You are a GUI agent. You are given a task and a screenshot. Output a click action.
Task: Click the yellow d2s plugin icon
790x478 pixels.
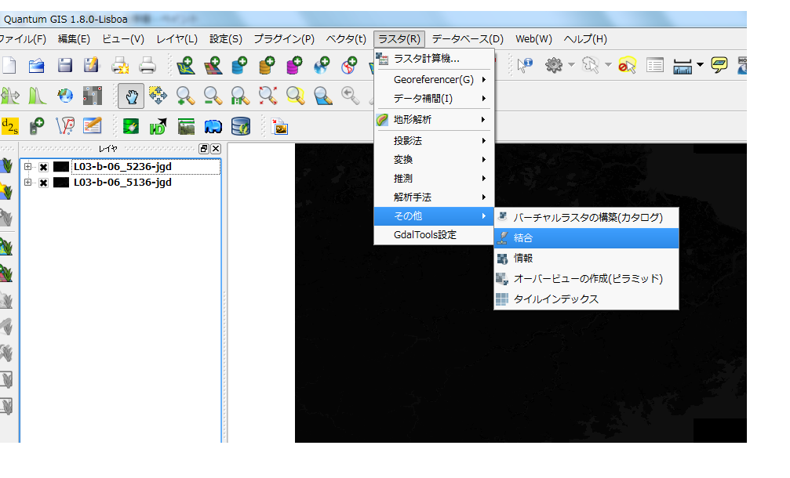coord(10,126)
